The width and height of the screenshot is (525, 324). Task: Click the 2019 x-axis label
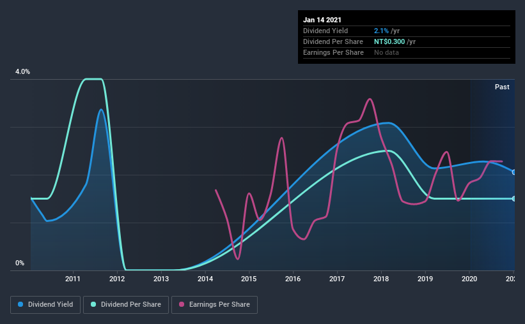425,279
